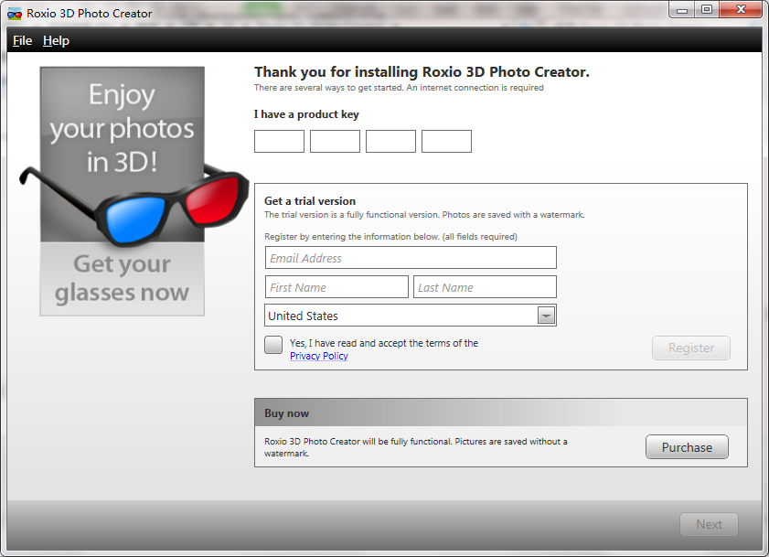Screen dimensions: 769x557
Task: Click the third product key box
Action: pyautogui.click(x=390, y=142)
